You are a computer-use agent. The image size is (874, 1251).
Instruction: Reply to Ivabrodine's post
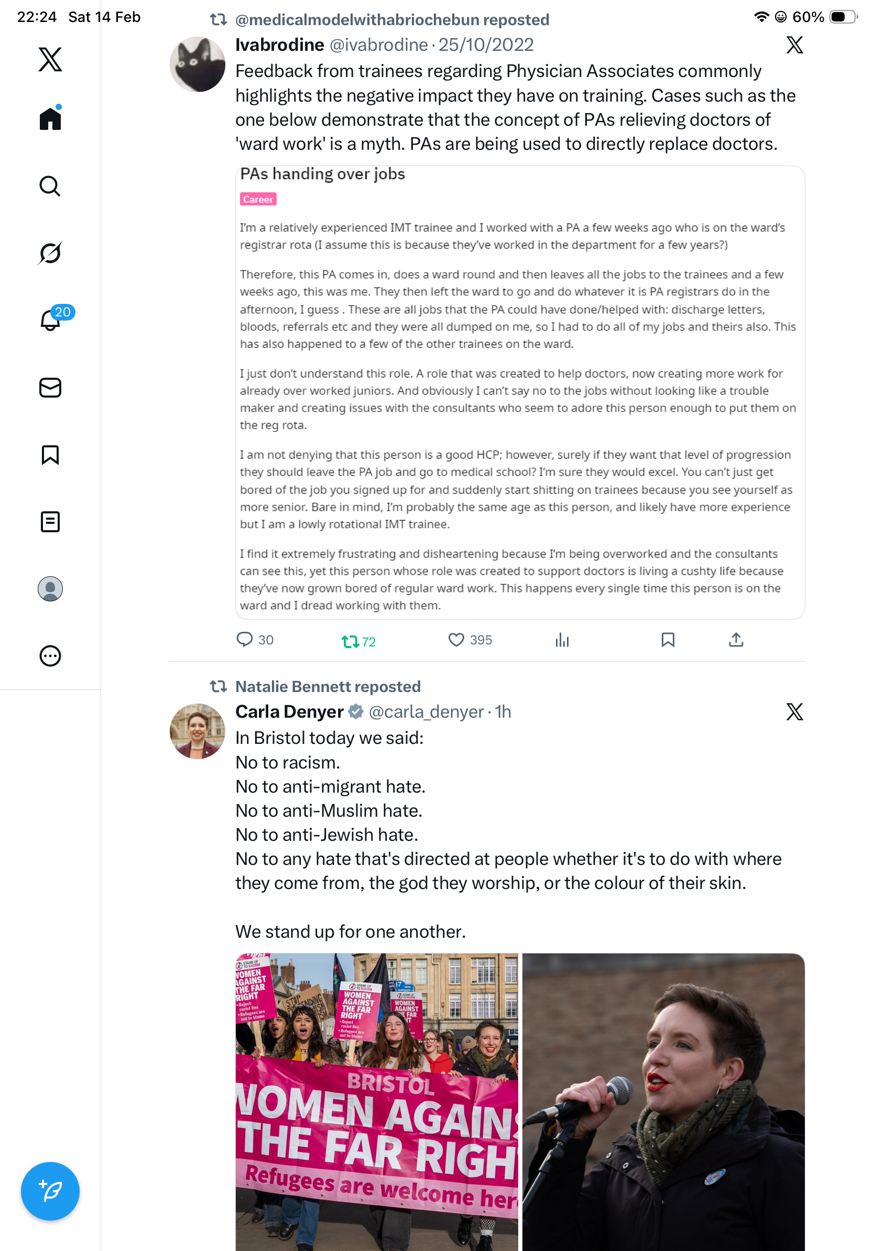[255, 639]
